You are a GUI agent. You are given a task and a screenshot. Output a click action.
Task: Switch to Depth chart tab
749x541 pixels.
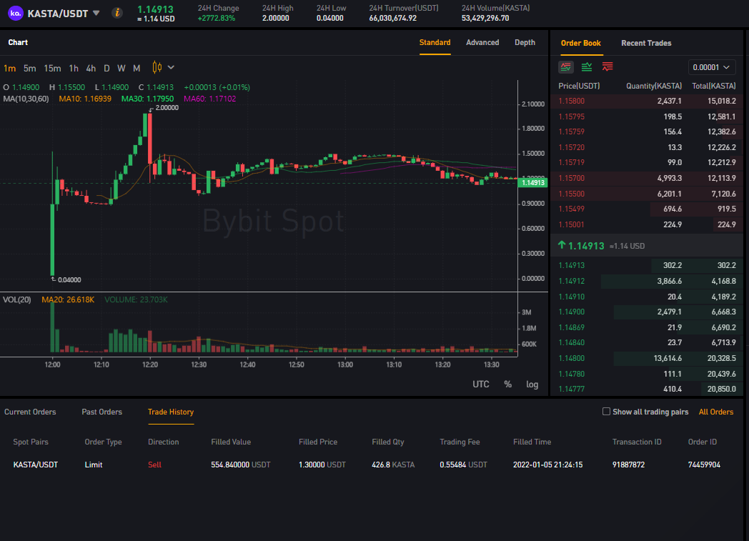pos(525,42)
